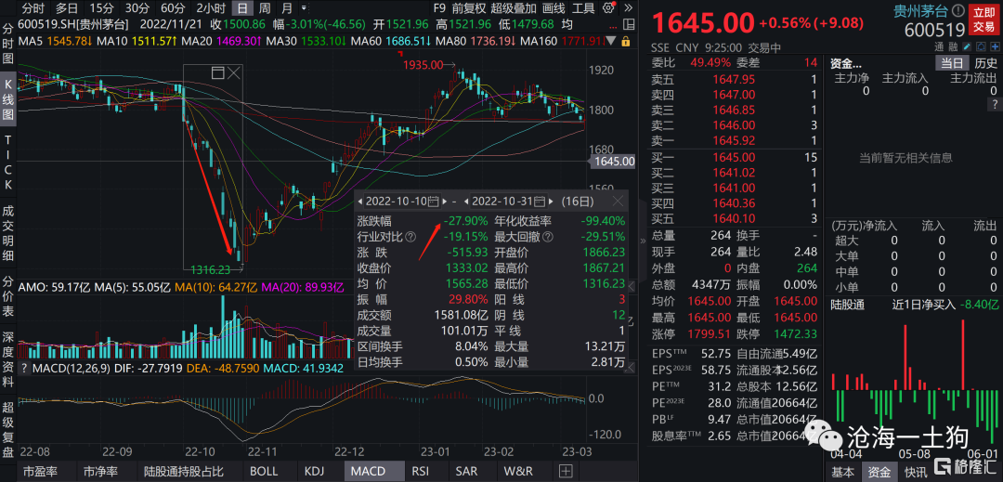Open the 深度资料 sidebar view
The height and width of the screenshot is (482, 1003).
8,361
